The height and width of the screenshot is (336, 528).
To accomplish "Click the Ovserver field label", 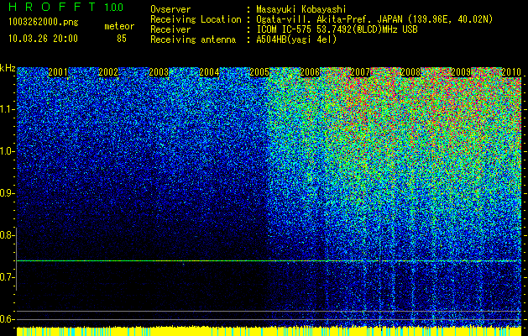I will (170, 9).
